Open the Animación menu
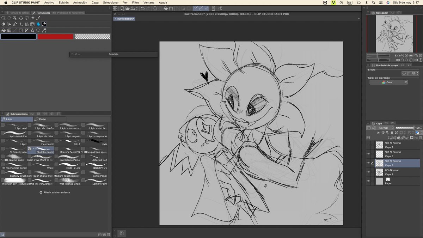Screen dimensions: 423x238 click(80, 2)
